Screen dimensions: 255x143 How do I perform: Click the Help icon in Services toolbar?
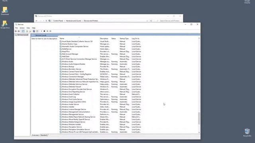pos(34,31)
